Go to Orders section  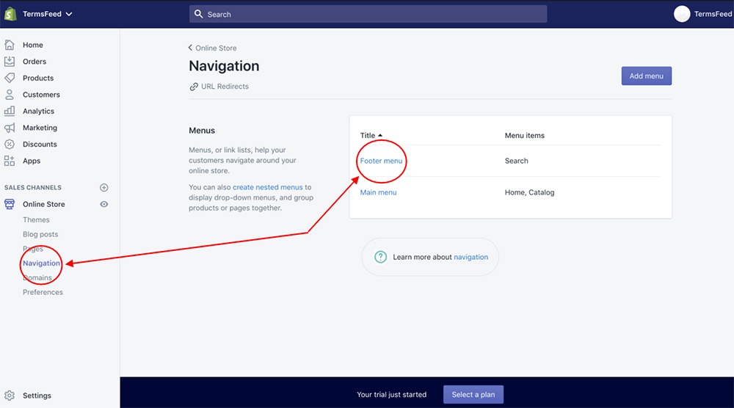coord(34,62)
